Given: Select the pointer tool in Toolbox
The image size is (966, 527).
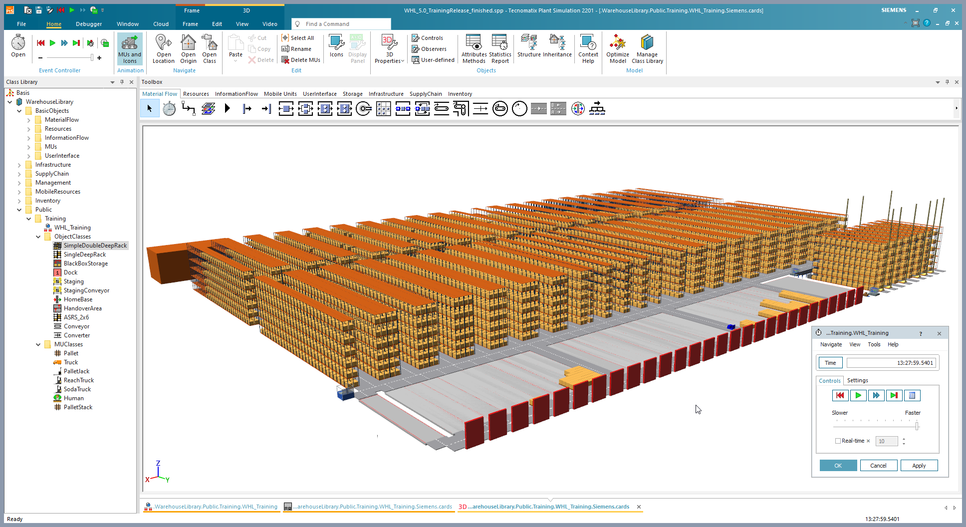Looking at the screenshot, I should 150,108.
